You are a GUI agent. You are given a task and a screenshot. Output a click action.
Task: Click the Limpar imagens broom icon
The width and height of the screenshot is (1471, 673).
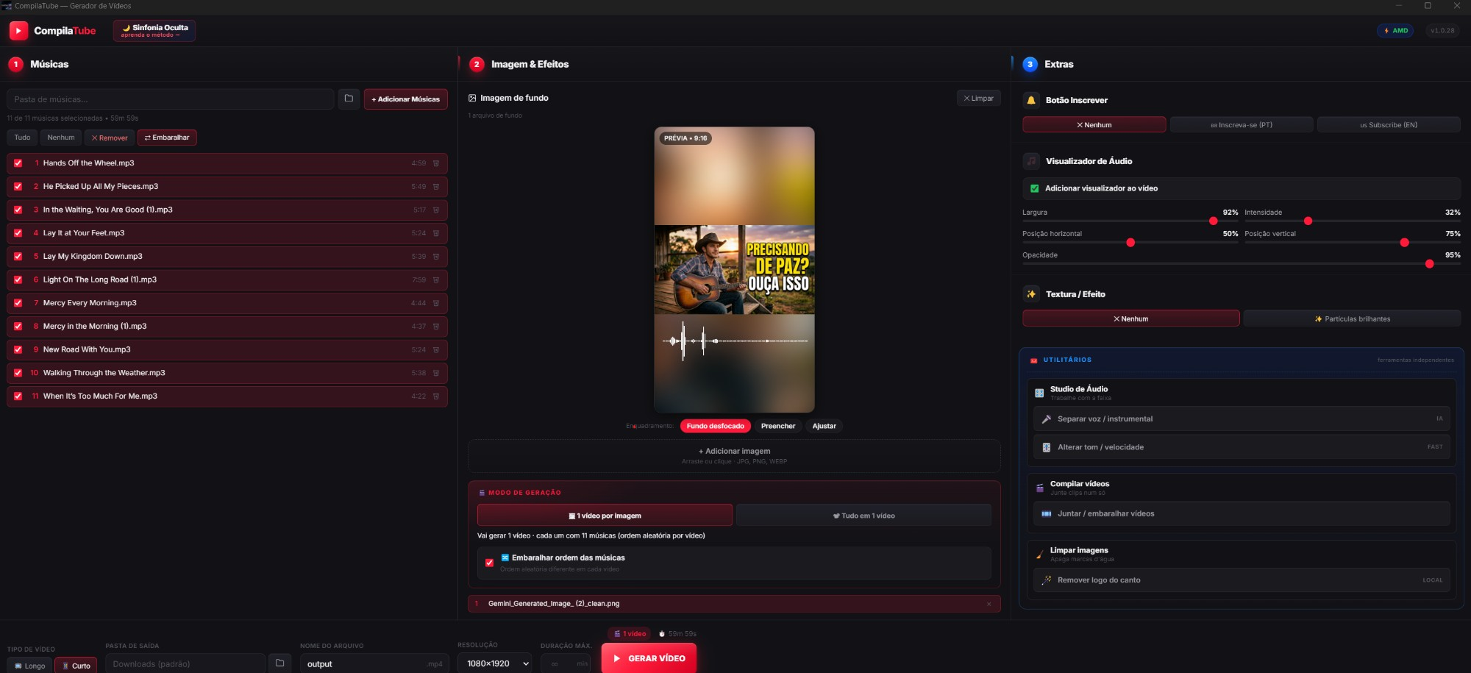(1039, 554)
